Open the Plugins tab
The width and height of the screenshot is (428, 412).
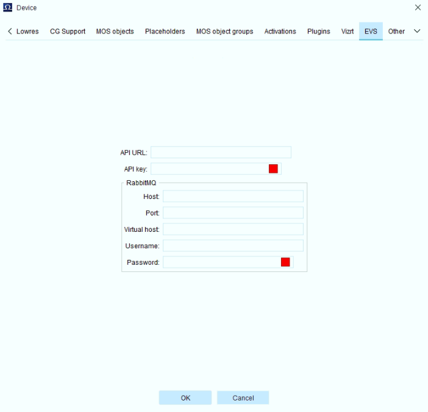tap(318, 31)
